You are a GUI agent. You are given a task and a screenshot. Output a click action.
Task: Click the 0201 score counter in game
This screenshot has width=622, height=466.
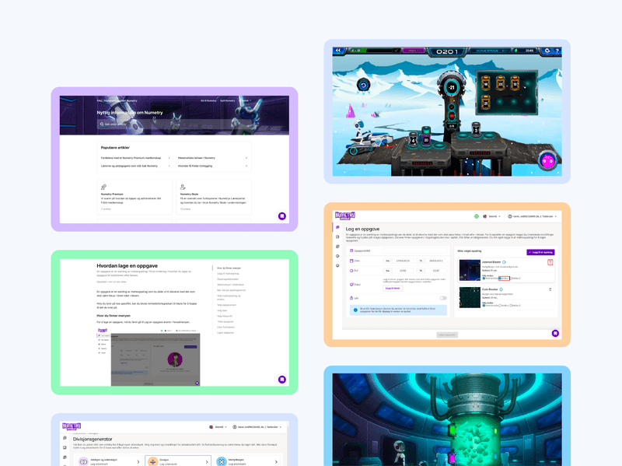(447, 51)
